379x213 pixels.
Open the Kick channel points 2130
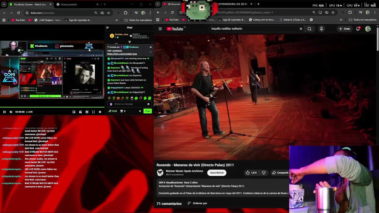point(113,111)
